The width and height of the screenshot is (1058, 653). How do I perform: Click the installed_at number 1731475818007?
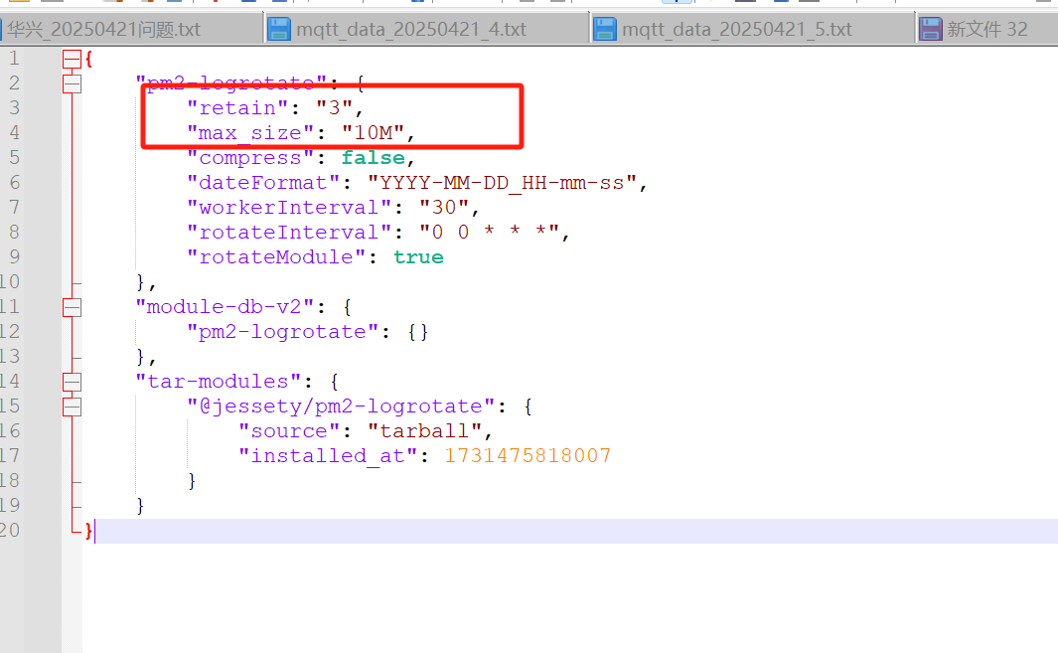tap(527, 456)
